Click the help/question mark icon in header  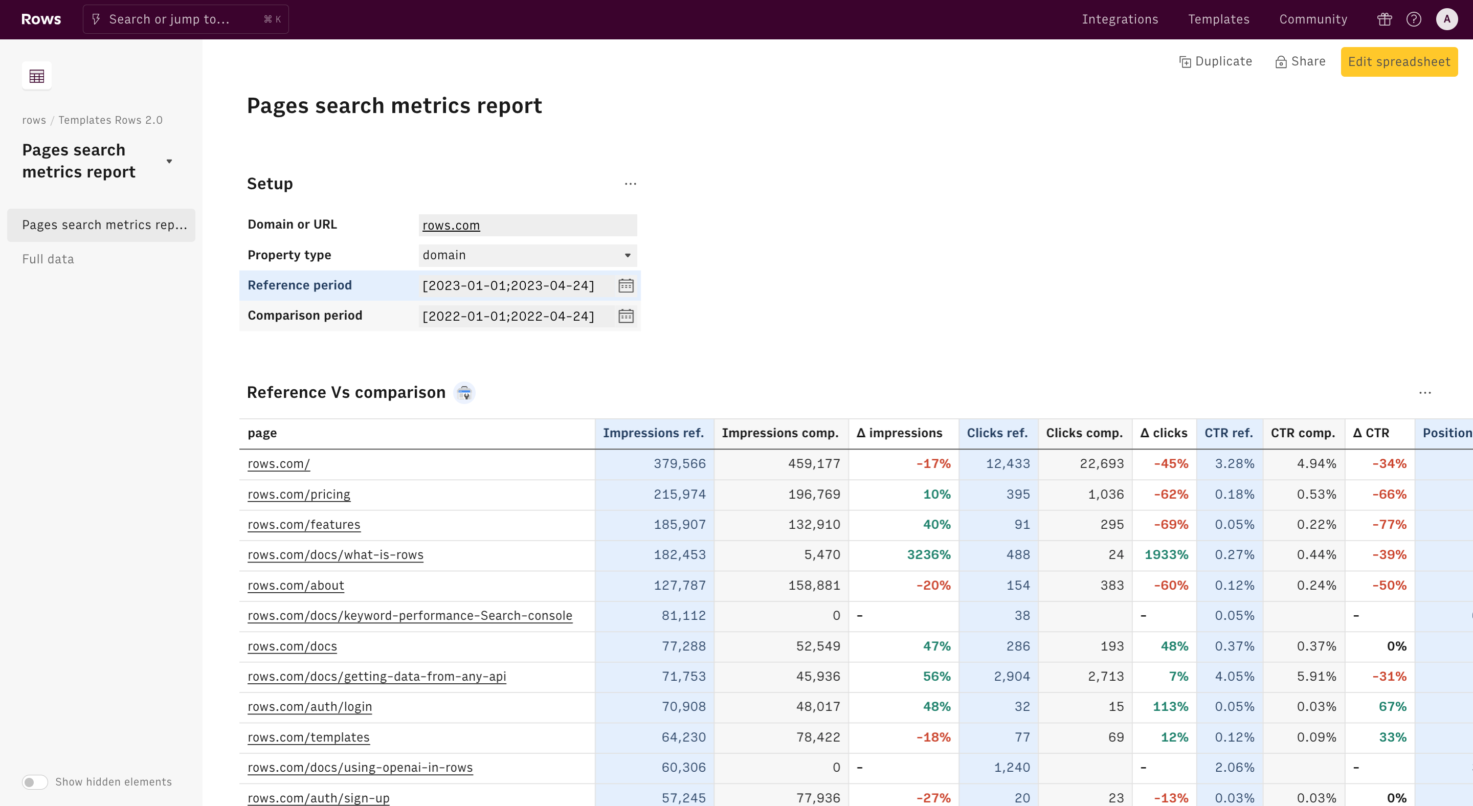click(1414, 19)
